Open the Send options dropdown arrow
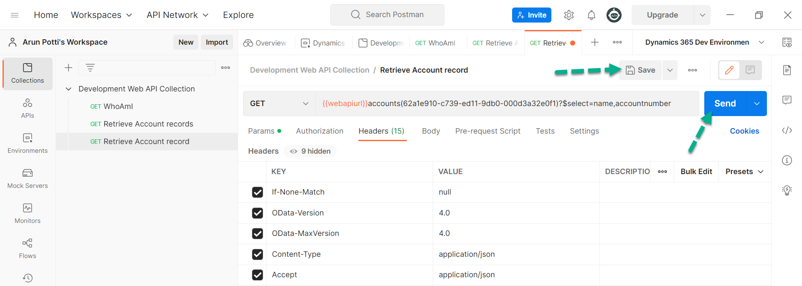Screen dimensions: 802x286 (756, 104)
